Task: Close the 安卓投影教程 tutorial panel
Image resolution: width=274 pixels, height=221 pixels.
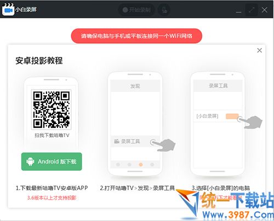Action: coord(259,50)
